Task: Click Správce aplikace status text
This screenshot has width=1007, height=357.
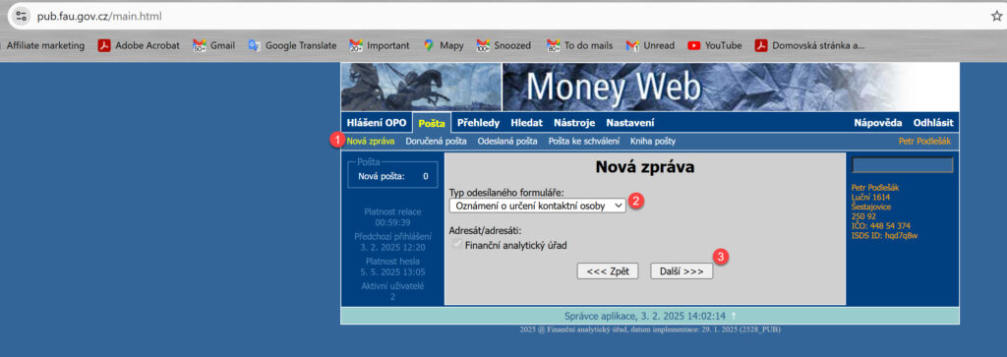Action: pos(645,316)
